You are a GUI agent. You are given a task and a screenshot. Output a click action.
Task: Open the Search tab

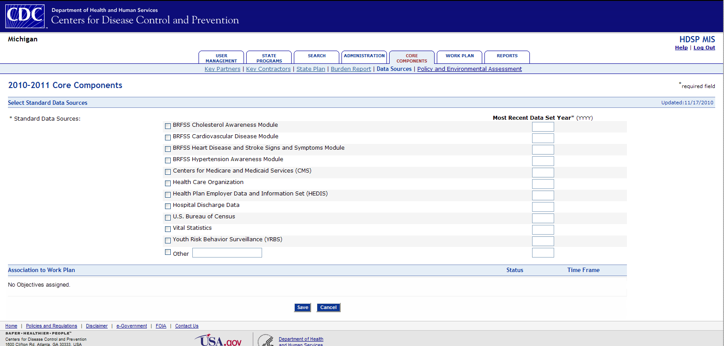[x=317, y=57]
